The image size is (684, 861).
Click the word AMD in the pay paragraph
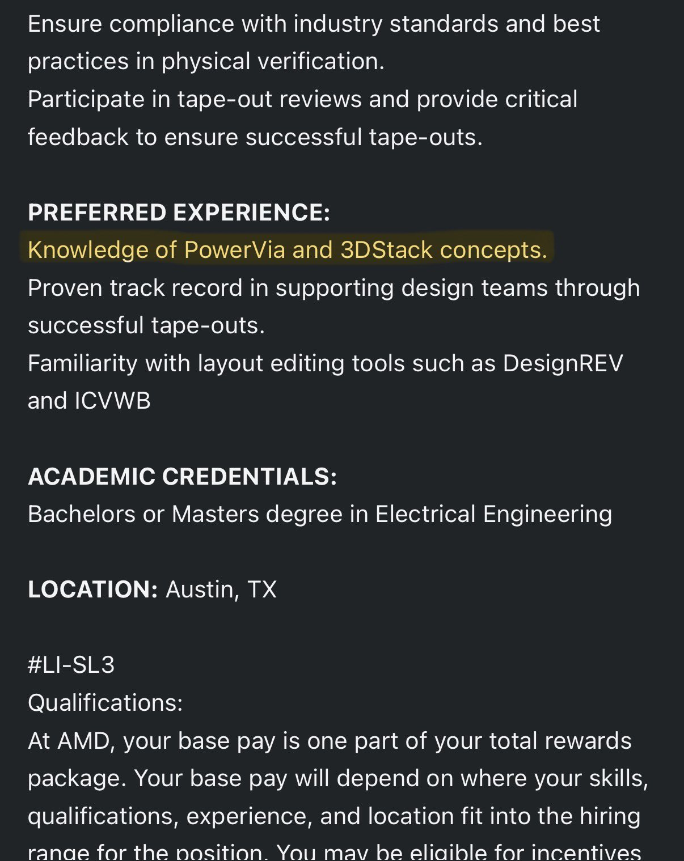point(86,741)
